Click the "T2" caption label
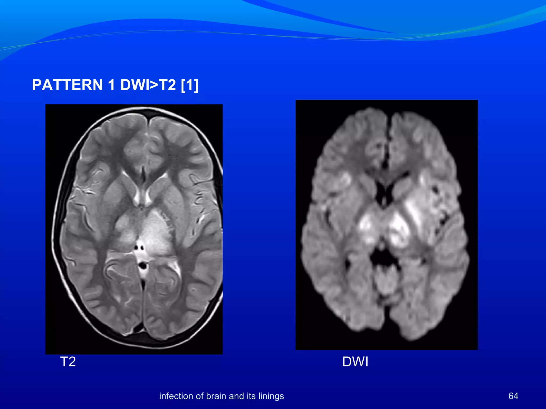Viewport: 546px width, 409px height. (68, 362)
